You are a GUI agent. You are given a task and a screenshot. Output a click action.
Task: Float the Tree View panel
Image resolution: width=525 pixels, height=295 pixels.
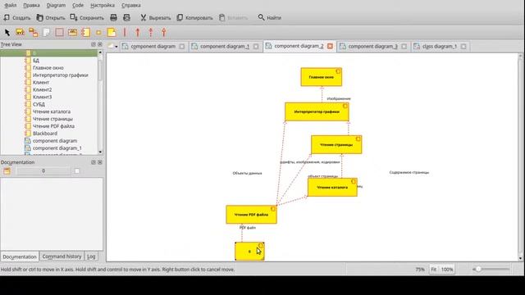point(94,44)
